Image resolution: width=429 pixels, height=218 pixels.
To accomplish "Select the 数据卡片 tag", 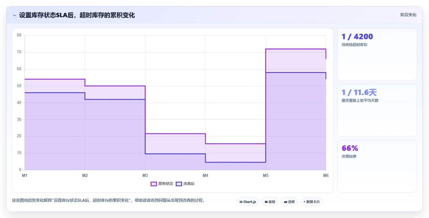I will tap(312, 202).
